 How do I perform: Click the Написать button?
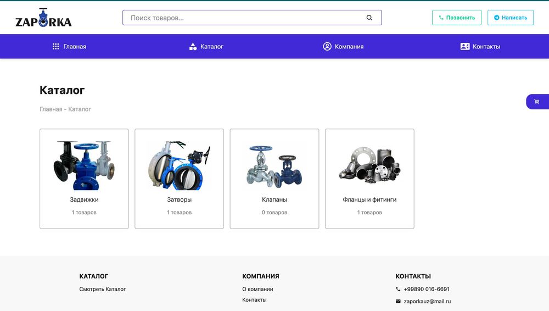(511, 18)
